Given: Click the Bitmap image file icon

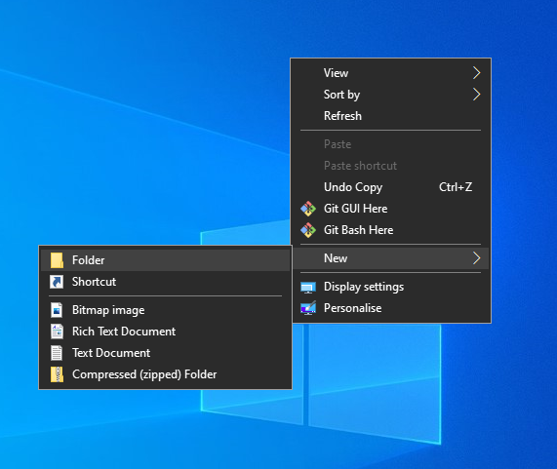Looking at the screenshot, I should point(57,310).
